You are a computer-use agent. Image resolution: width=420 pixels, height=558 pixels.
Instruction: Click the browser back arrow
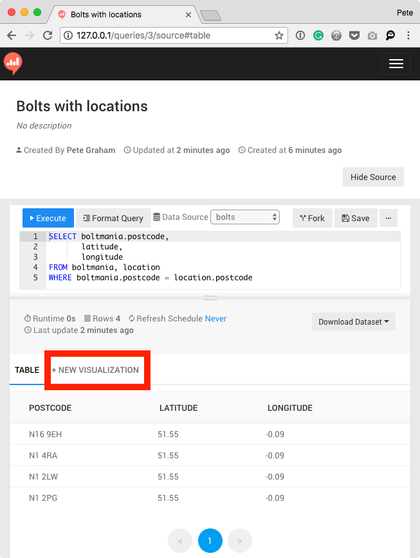13,35
